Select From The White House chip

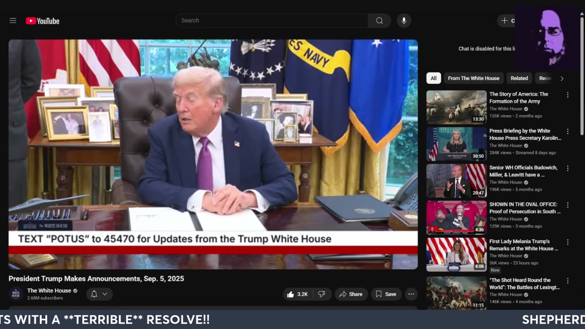click(x=473, y=78)
